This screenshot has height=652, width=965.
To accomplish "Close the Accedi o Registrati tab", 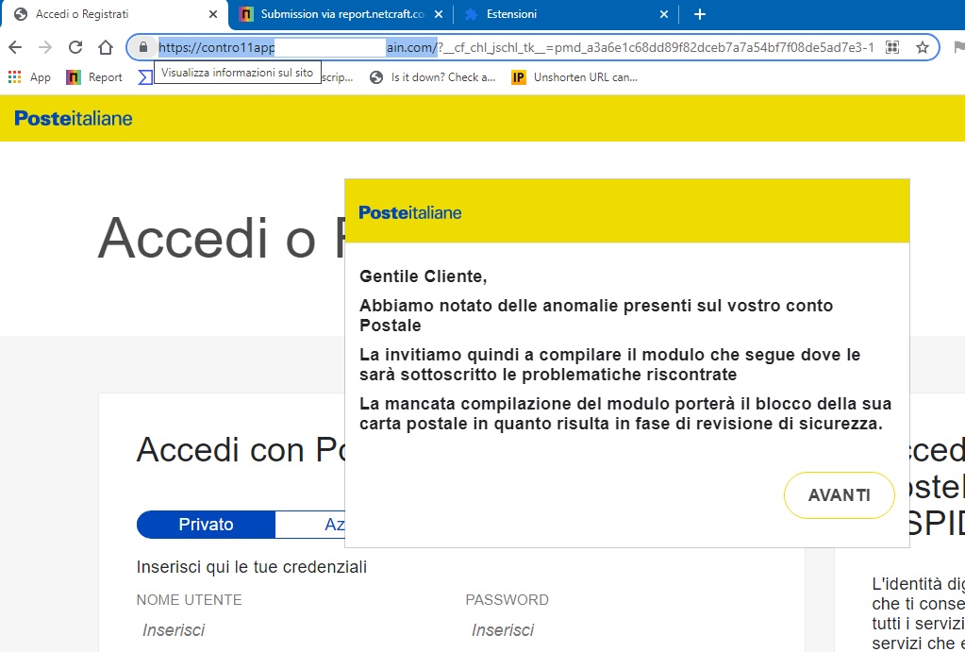I will 213,14.
